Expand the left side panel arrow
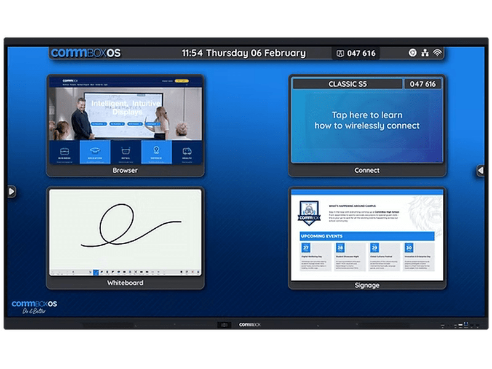This screenshot has height=369, width=492. point(11,192)
